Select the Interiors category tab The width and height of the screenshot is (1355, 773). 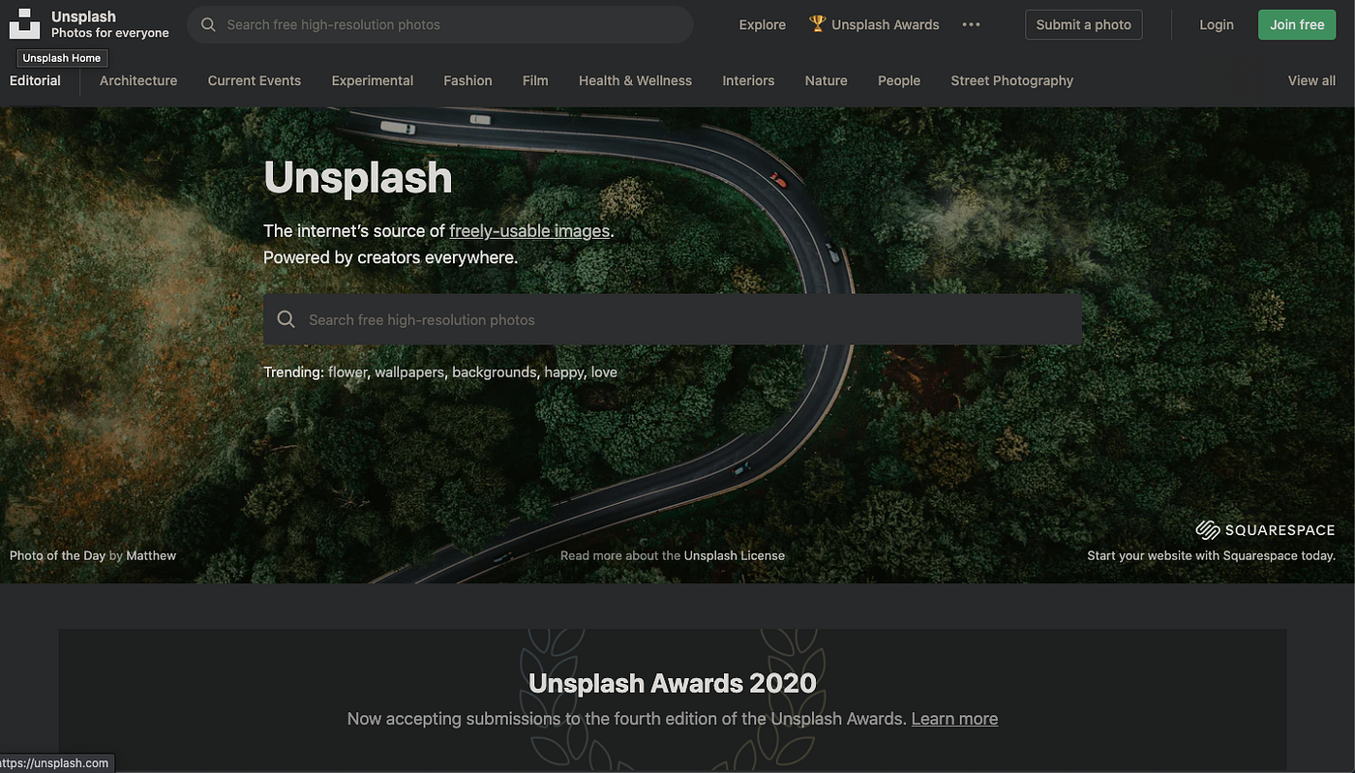pos(748,80)
